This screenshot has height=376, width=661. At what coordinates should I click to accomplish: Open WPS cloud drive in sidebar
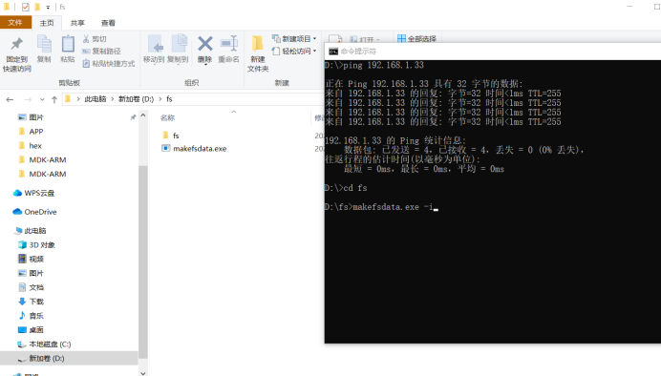pyautogui.click(x=33, y=193)
